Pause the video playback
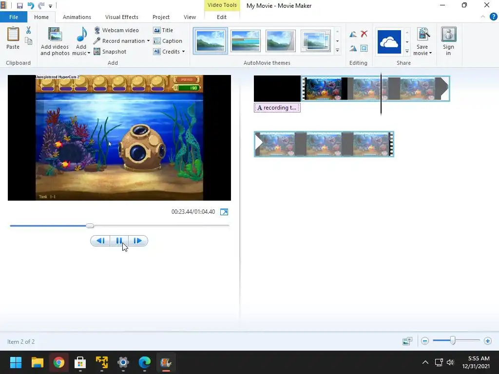The width and height of the screenshot is (499, 374). (119, 241)
